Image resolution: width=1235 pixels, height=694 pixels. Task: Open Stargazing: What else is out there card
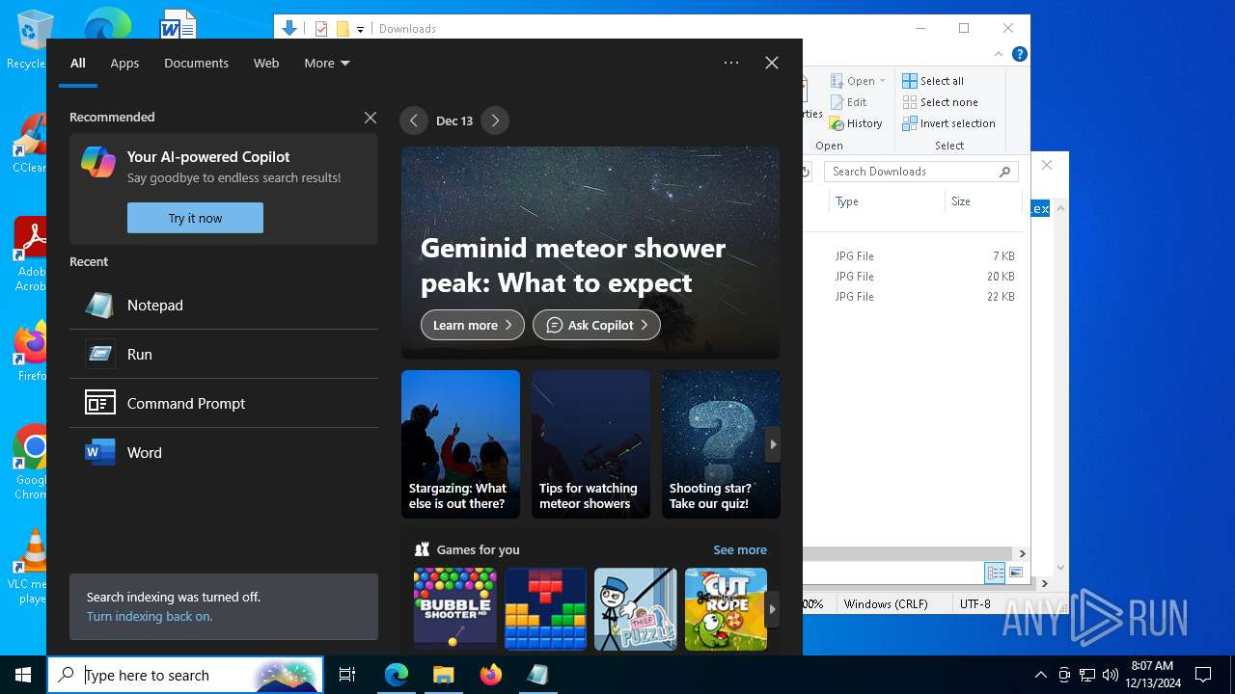point(460,444)
